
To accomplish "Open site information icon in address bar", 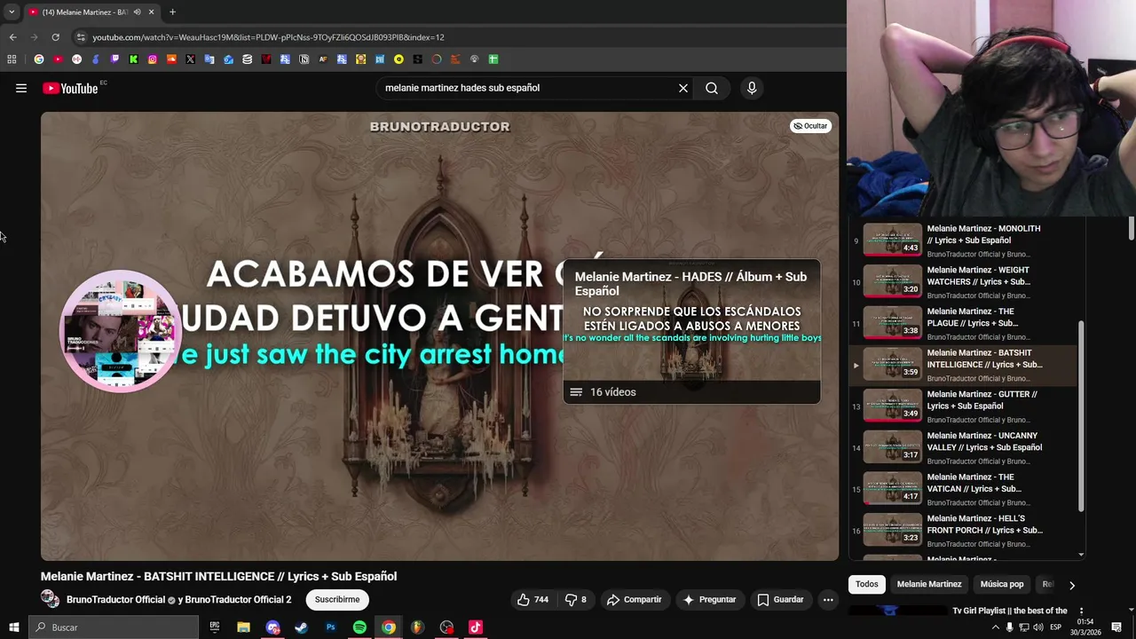I will [x=81, y=37].
